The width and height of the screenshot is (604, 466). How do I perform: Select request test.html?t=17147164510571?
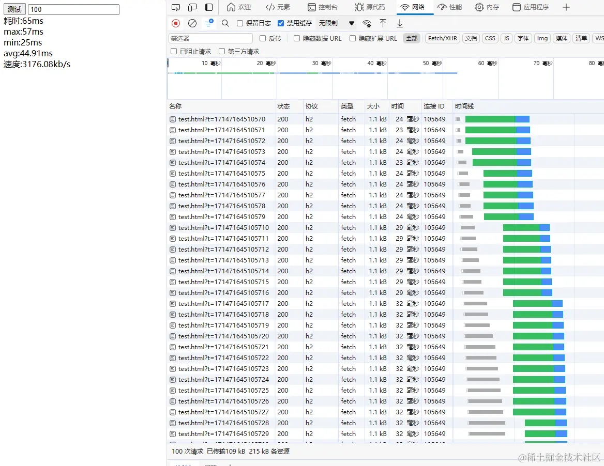coord(221,130)
